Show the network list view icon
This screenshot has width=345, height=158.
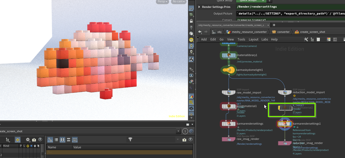pyautogui.click(x=318, y=39)
